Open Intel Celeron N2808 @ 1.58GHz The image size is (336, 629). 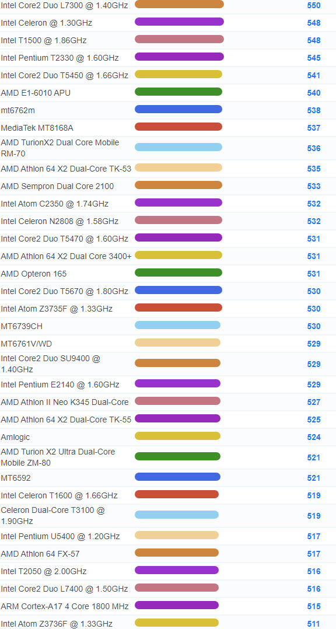click(60, 222)
